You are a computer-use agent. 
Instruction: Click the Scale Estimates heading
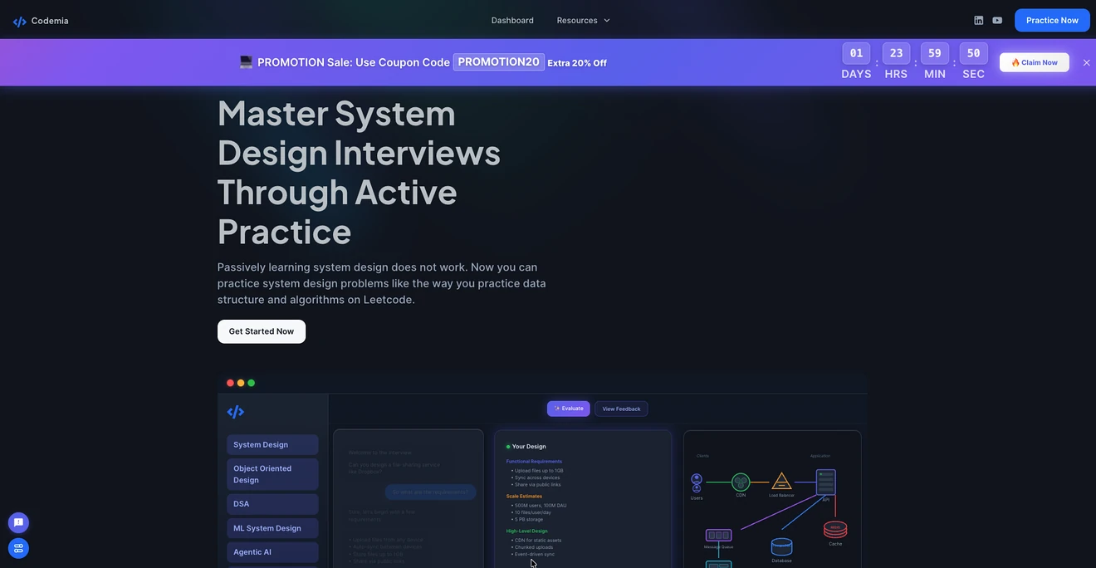click(524, 496)
